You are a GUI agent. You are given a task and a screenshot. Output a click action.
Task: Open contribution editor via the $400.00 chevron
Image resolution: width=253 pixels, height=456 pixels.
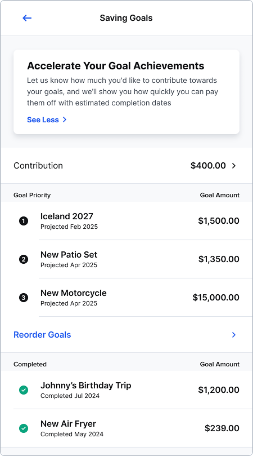pyautogui.click(x=234, y=166)
